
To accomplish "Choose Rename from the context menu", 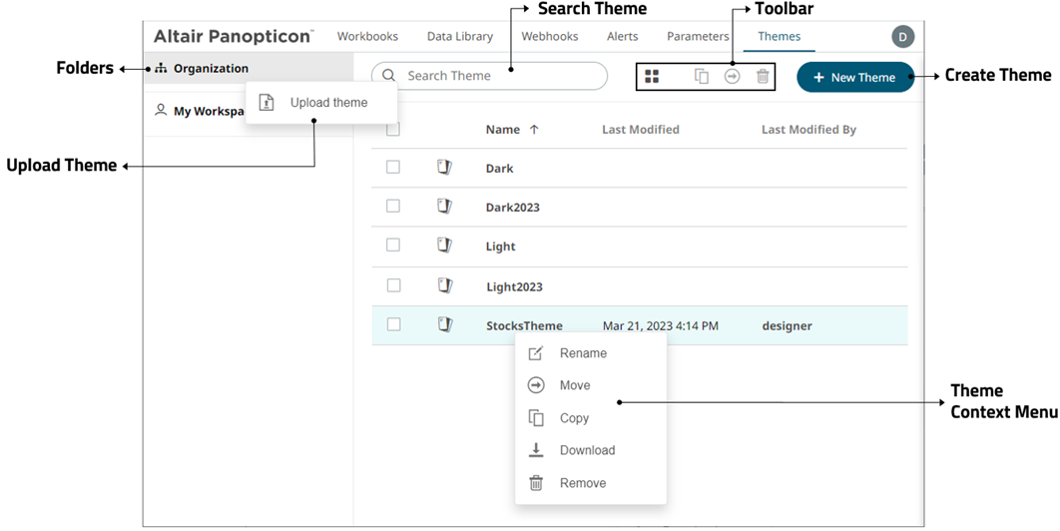I will (583, 353).
